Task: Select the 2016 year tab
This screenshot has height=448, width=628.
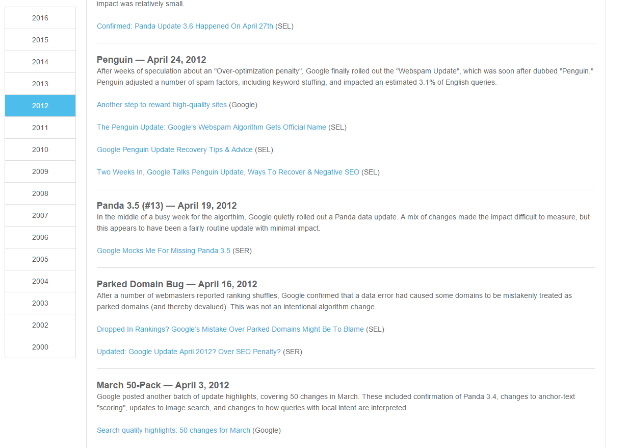Action: [x=40, y=18]
